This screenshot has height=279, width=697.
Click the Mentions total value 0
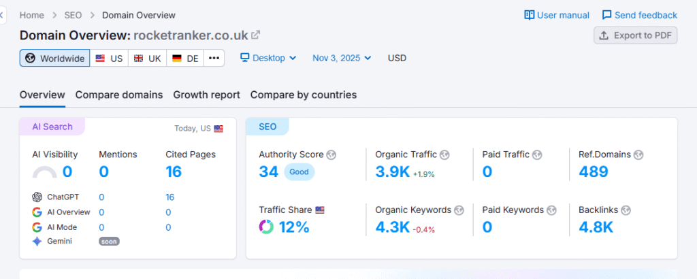(x=103, y=172)
